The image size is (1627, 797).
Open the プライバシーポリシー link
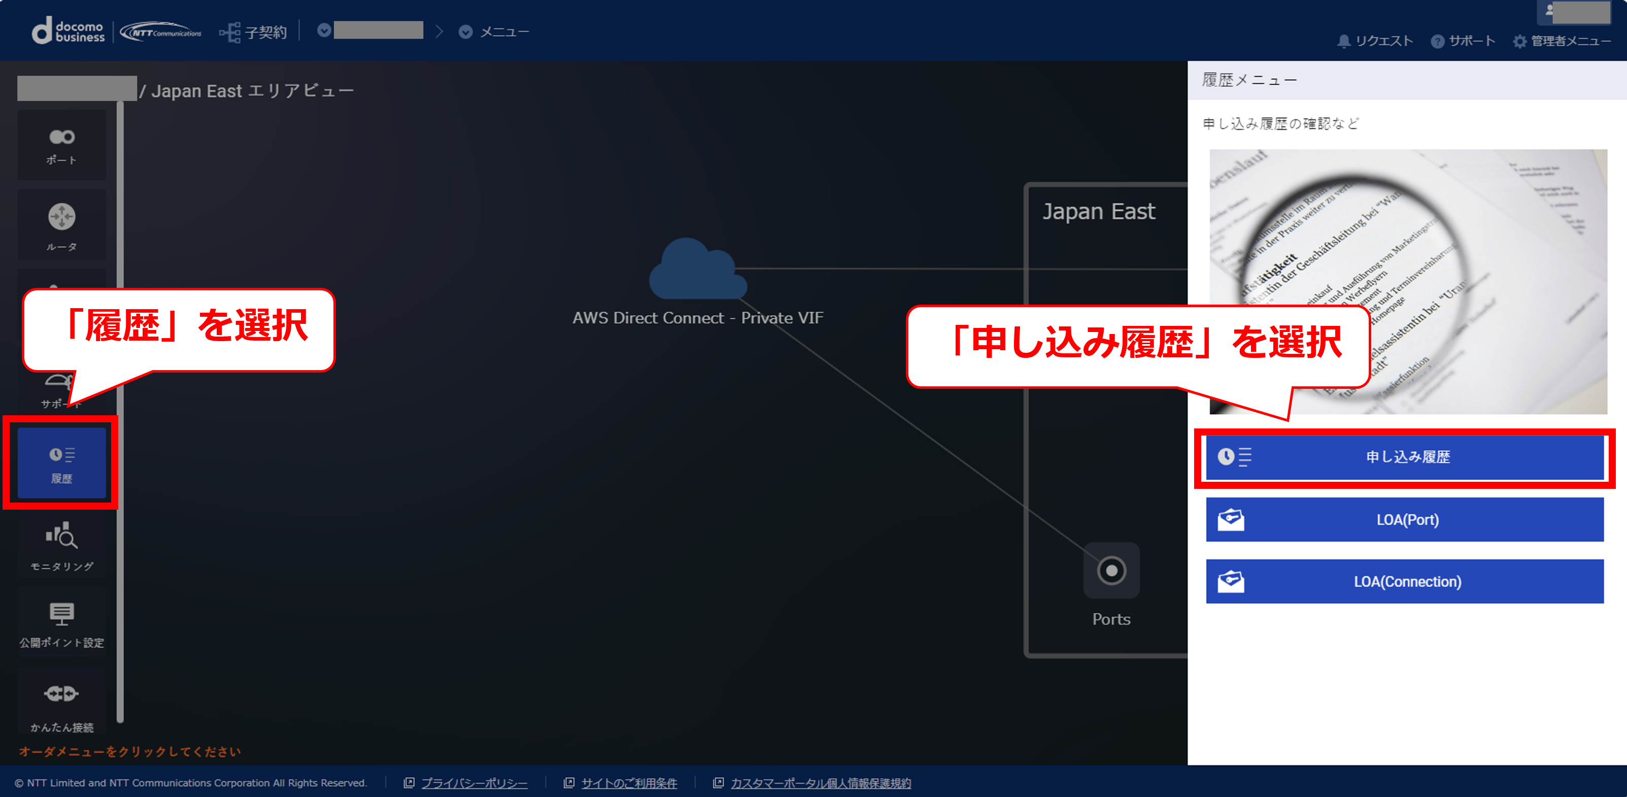coord(473,783)
